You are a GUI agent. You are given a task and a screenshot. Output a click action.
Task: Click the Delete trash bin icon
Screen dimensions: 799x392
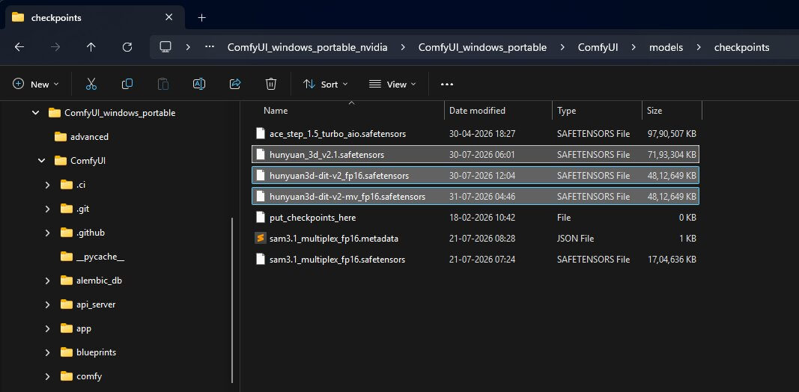pyautogui.click(x=271, y=84)
